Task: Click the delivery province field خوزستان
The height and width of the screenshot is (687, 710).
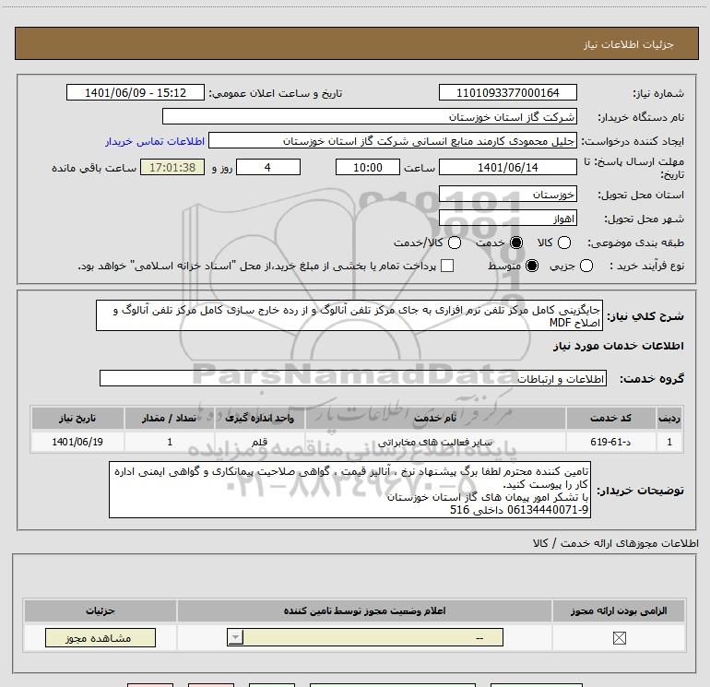Action: 507,195
